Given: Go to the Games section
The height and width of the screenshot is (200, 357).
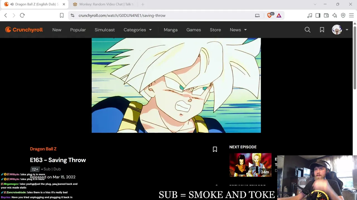Looking at the screenshot, I should coord(194,30).
